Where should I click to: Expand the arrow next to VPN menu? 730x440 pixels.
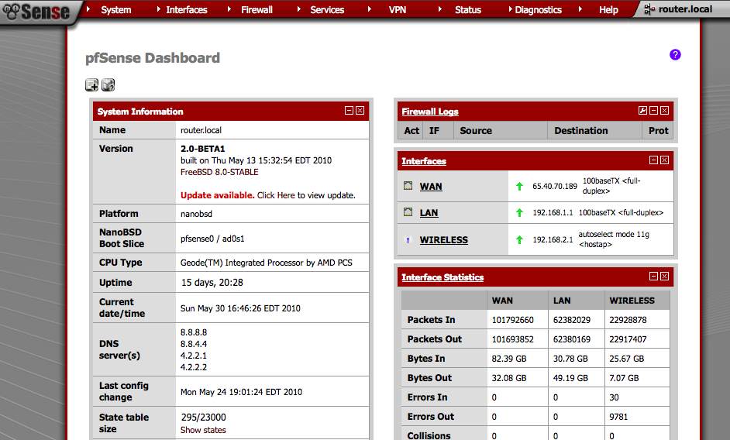(369, 9)
